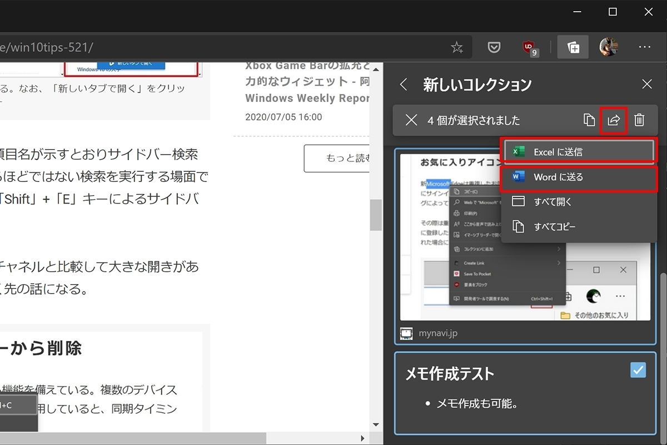Image resolution: width=667 pixels, height=445 pixels.
Task: Delete the selected collection items
Action: pos(640,120)
